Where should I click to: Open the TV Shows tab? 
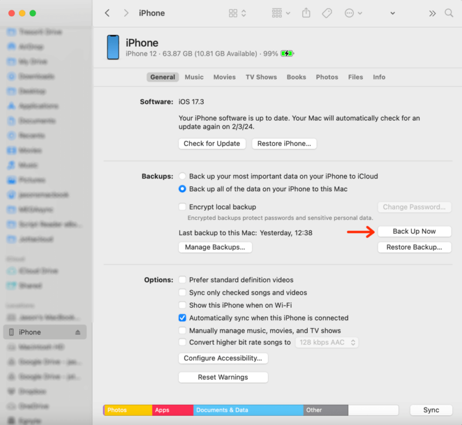tap(262, 77)
